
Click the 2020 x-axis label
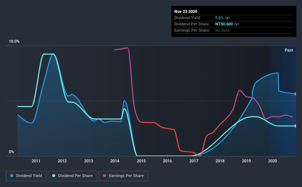[x=273, y=161]
